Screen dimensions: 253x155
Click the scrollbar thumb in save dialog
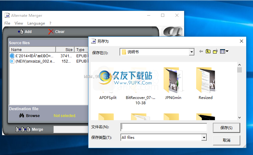coord(239,70)
